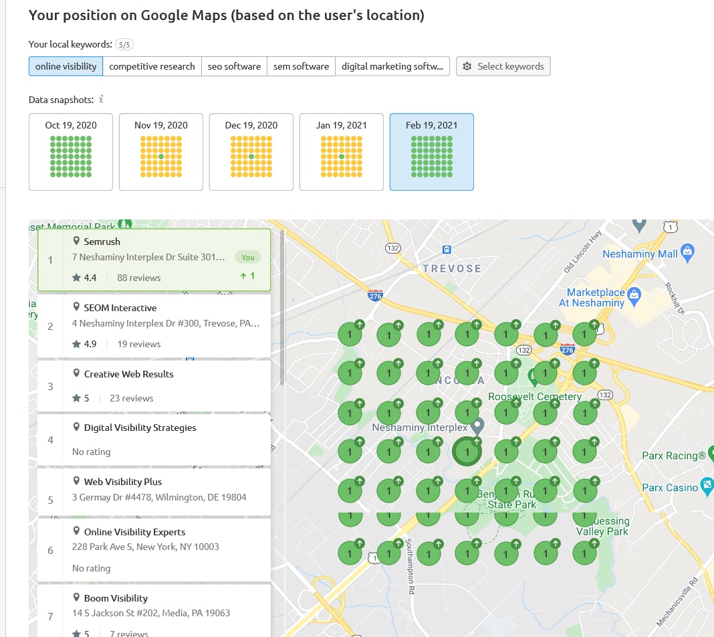714x637 pixels.
Task: Click pin icon beside Digital Visibility Strategies
Action: point(76,427)
